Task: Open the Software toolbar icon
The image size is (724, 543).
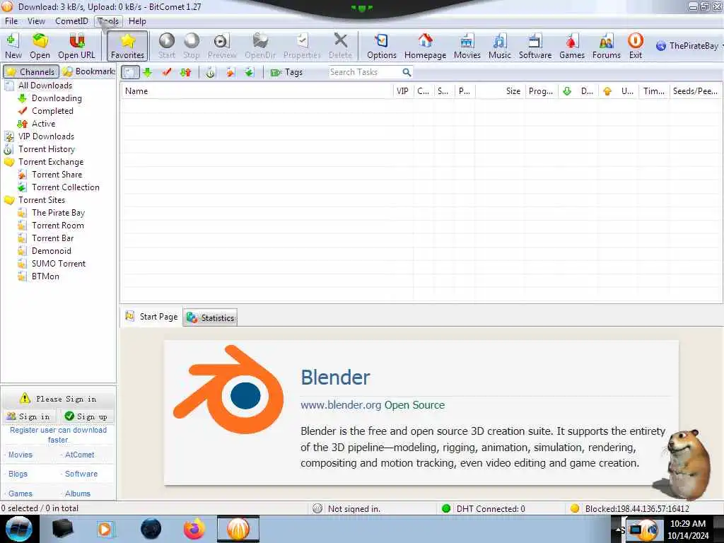Action: [x=535, y=46]
